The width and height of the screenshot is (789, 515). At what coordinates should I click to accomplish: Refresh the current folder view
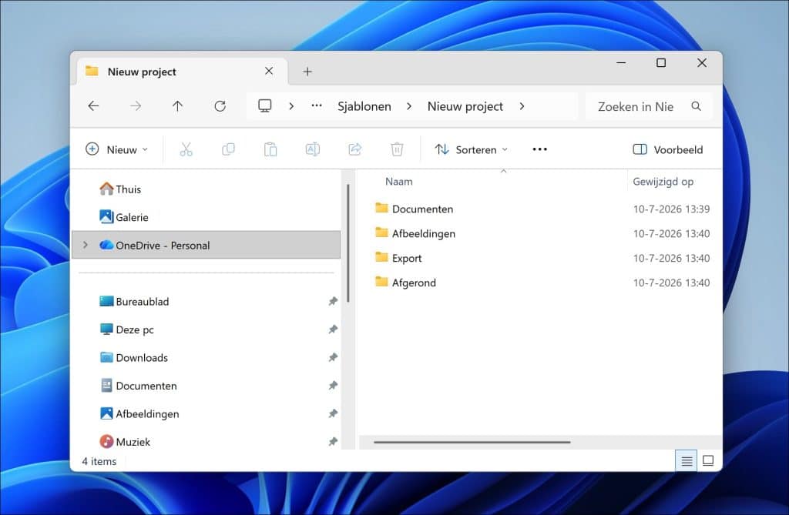(x=220, y=106)
